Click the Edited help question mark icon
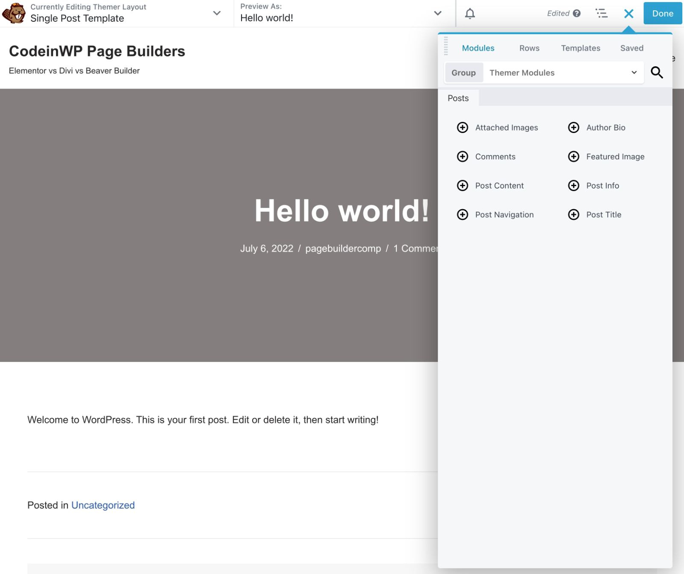Image resolution: width=684 pixels, height=574 pixels. [577, 14]
